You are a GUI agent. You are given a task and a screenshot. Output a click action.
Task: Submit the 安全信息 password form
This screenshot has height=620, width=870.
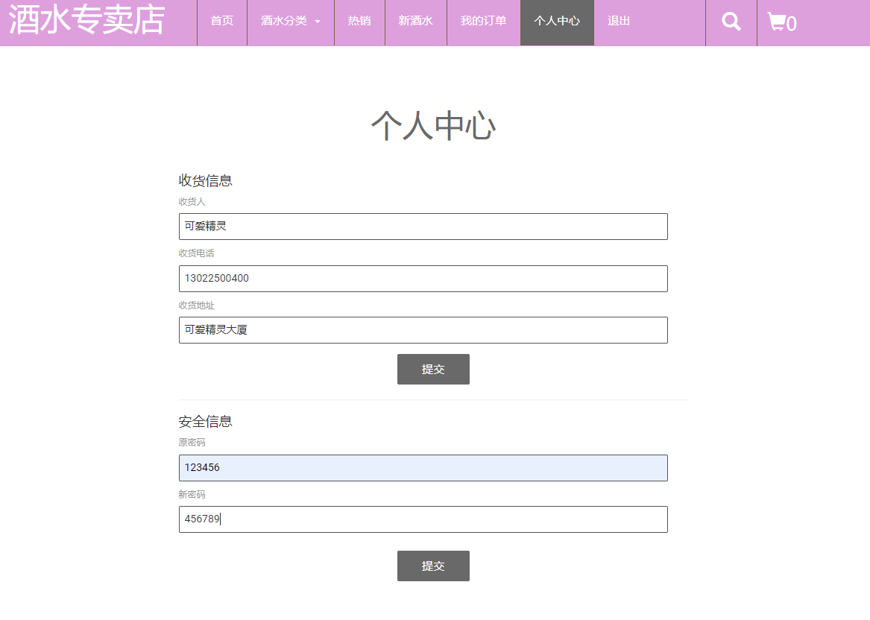pyautogui.click(x=433, y=566)
